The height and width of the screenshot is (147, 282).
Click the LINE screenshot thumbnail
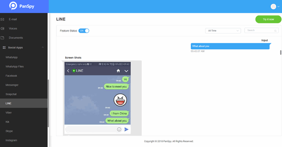(97, 98)
